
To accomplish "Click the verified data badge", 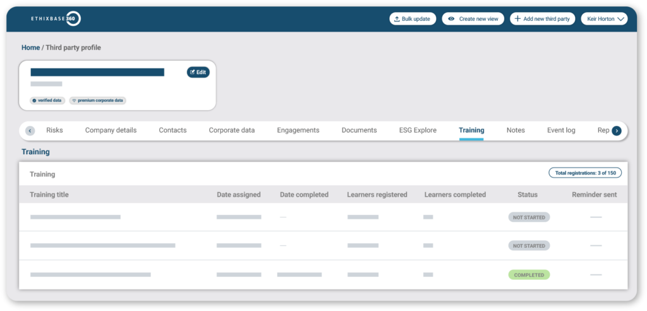I will click(x=47, y=101).
